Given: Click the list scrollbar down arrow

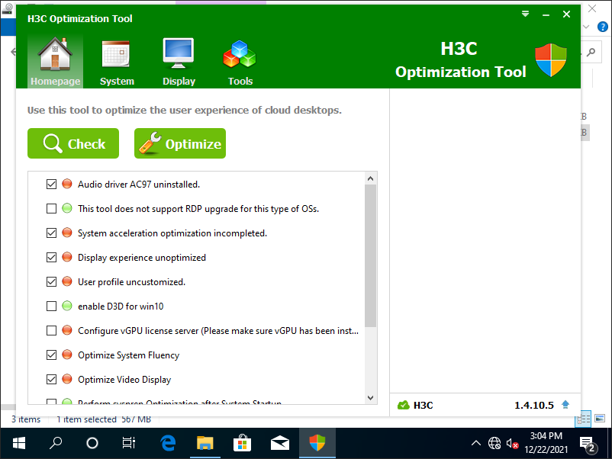Looking at the screenshot, I should (x=370, y=398).
